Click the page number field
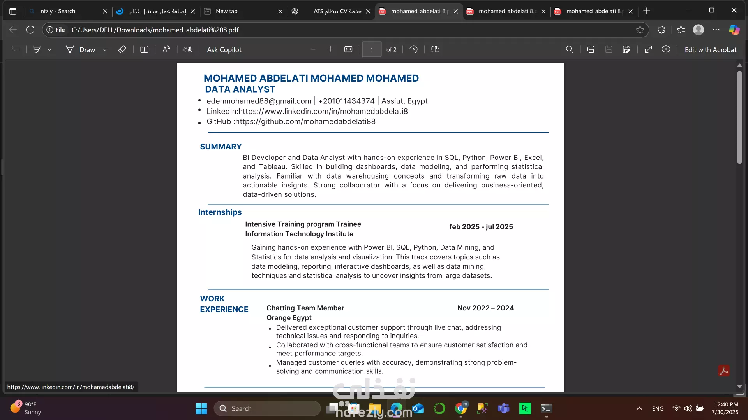Image resolution: width=748 pixels, height=420 pixels. click(372, 49)
